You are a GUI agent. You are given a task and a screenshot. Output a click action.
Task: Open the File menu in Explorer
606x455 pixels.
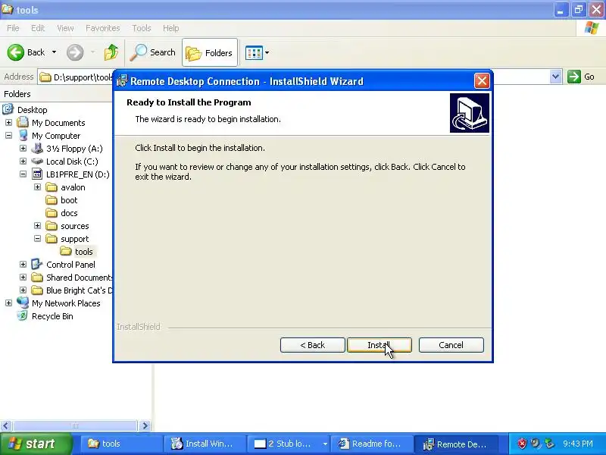click(13, 28)
